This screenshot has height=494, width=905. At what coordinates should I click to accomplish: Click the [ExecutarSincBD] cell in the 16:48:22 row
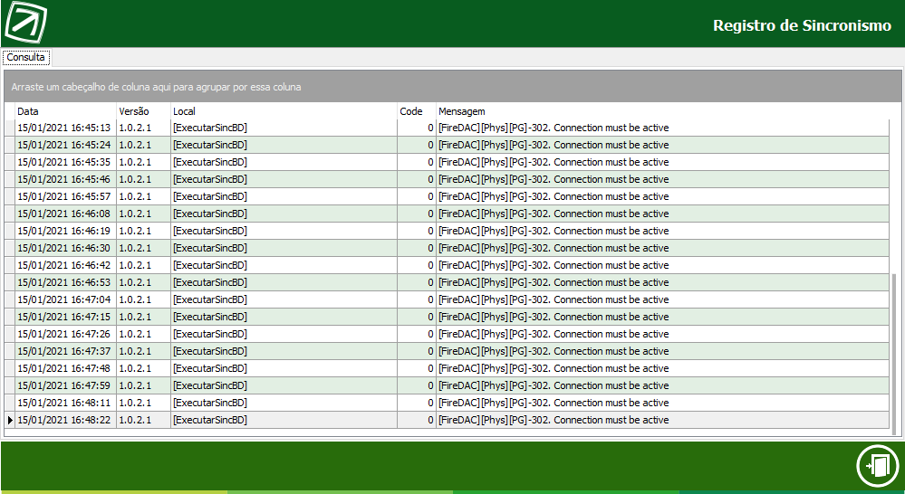tap(284, 420)
